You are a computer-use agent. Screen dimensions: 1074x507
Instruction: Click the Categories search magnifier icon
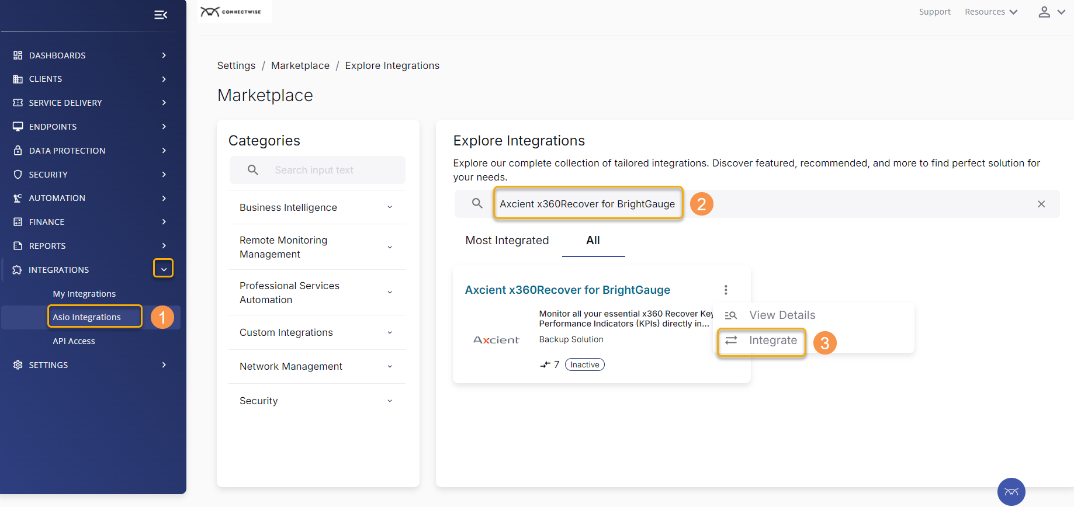pos(253,170)
